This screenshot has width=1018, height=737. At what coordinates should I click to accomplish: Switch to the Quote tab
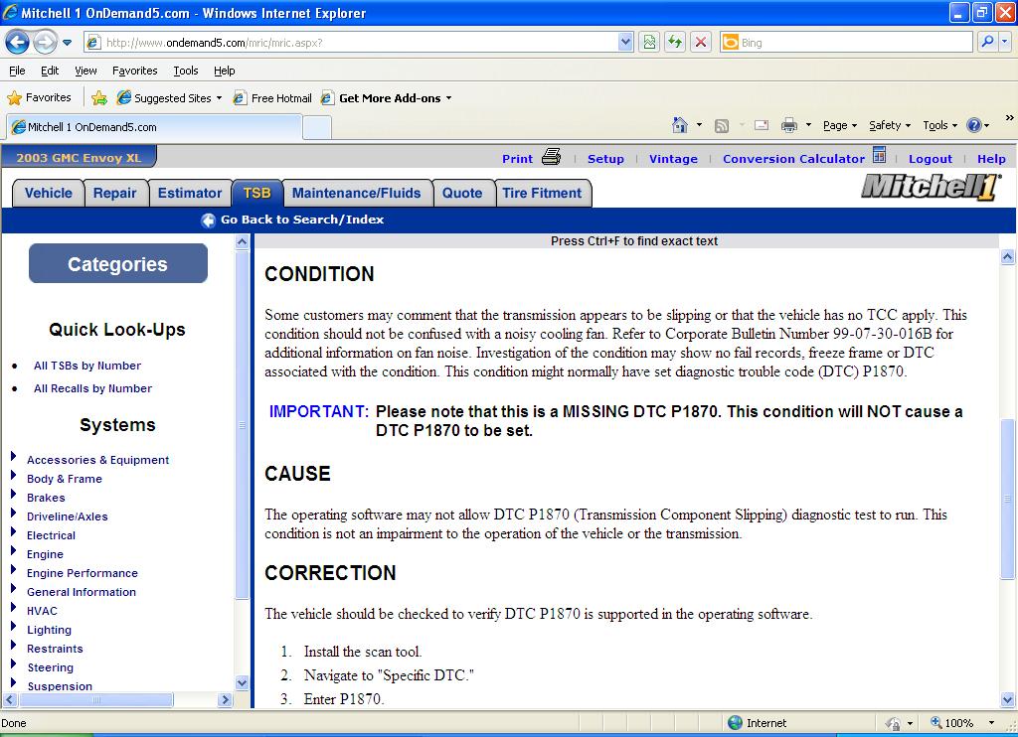click(463, 194)
